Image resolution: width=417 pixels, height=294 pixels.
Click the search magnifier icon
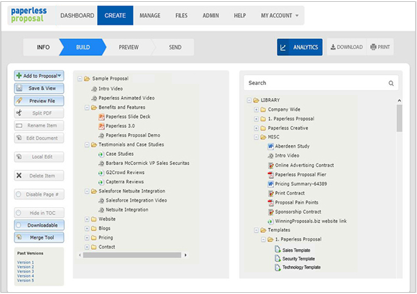click(x=391, y=83)
